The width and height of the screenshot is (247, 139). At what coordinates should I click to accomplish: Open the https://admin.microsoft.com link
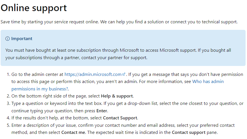pos(93,74)
